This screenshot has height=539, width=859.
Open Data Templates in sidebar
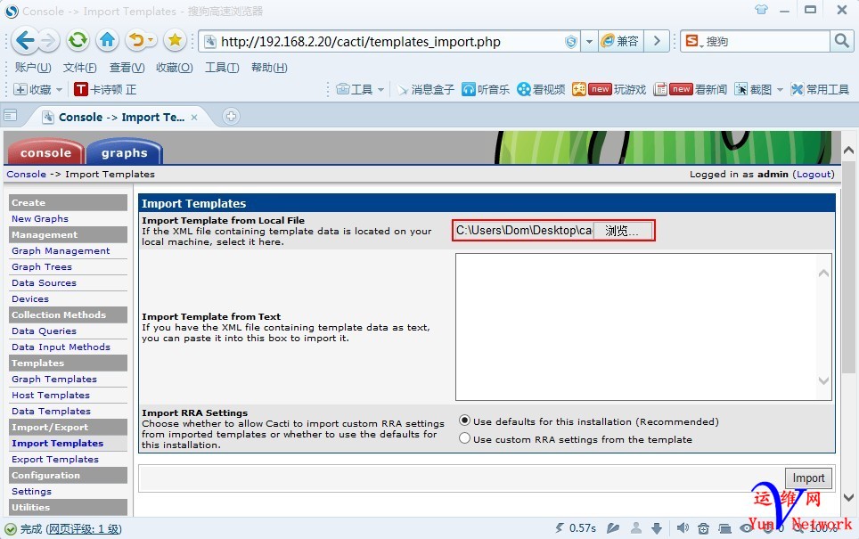[x=51, y=411]
